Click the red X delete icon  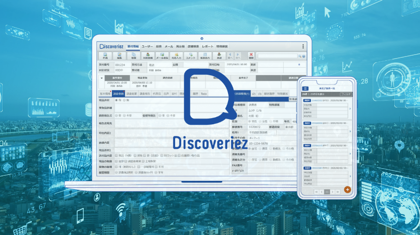[x=251, y=56]
